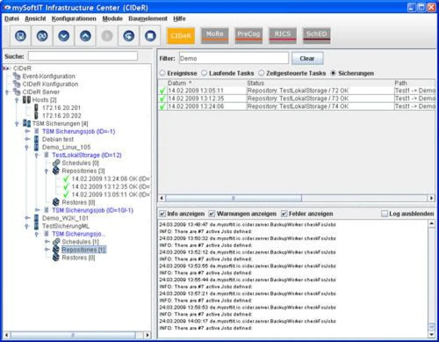The height and width of the screenshot is (342, 439).
Task: Select the Zeitgesteuerte Tasks radio button
Action: (261, 73)
